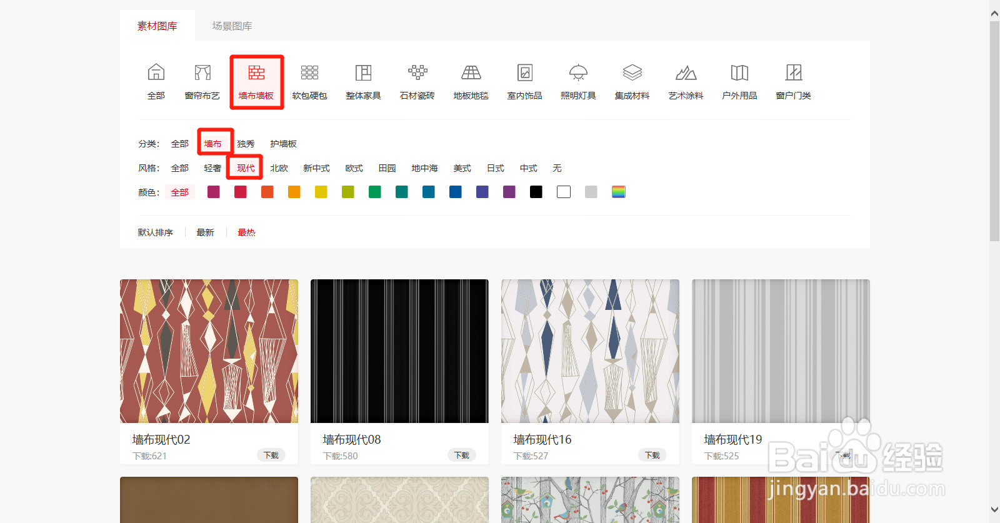The image size is (1000, 523).
Task: Pick the yellow color swatch
Action: click(x=321, y=192)
